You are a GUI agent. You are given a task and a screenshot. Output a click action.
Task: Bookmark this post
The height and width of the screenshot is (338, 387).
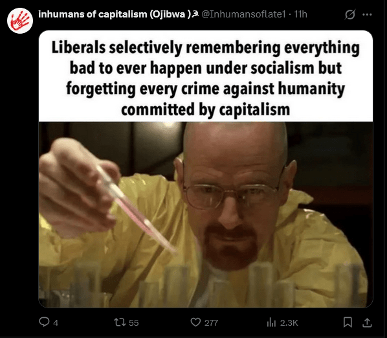[348, 322]
